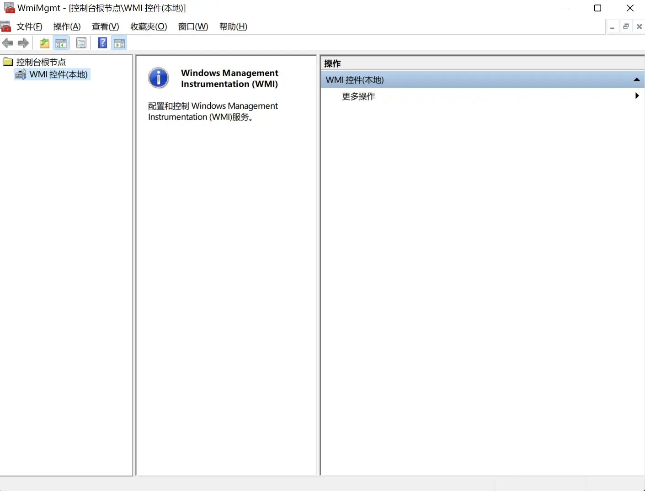Select the WMI 控件(本地) tree node

pos(59,74)
